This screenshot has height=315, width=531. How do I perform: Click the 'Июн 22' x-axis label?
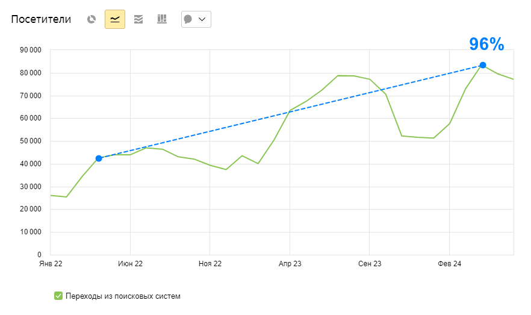pyautogui.click(x=130, y=264)
